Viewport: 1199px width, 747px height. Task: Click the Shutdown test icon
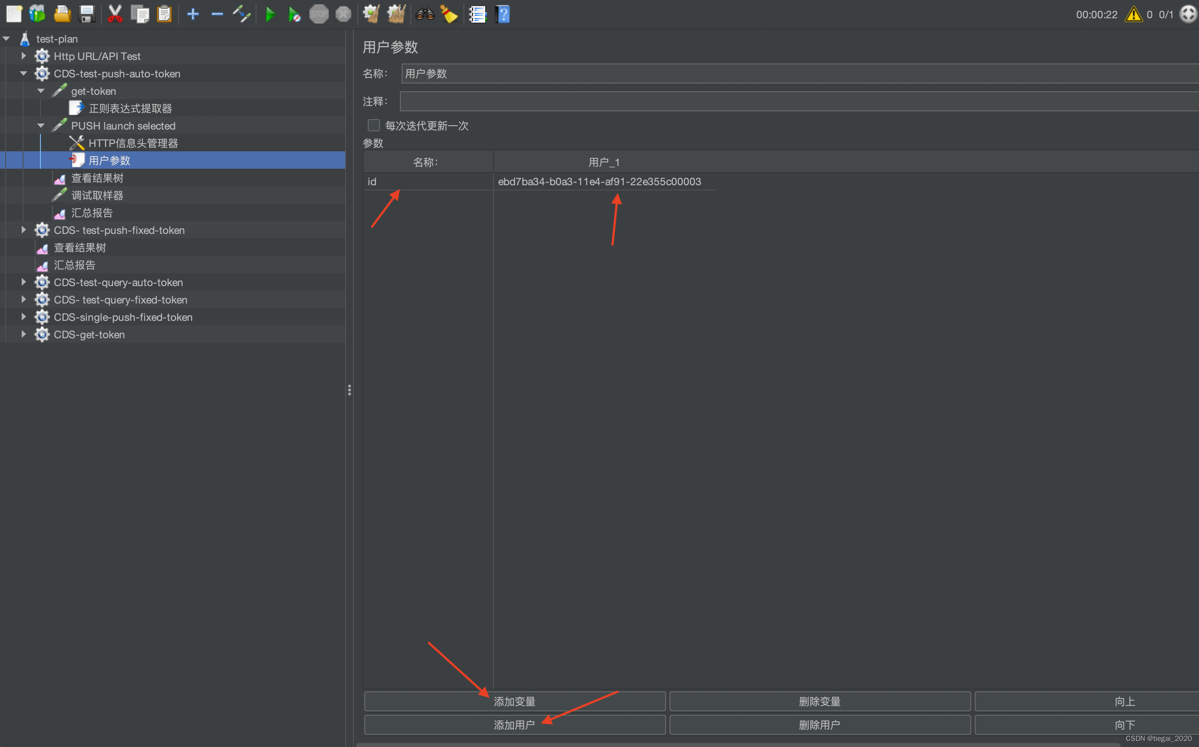pos(343,14)
